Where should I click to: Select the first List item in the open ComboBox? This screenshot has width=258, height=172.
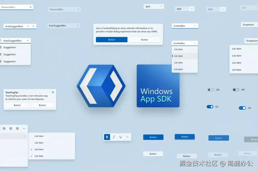point(185,49)
